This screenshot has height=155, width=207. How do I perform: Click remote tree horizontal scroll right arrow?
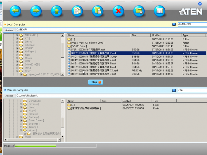(59, 140)
